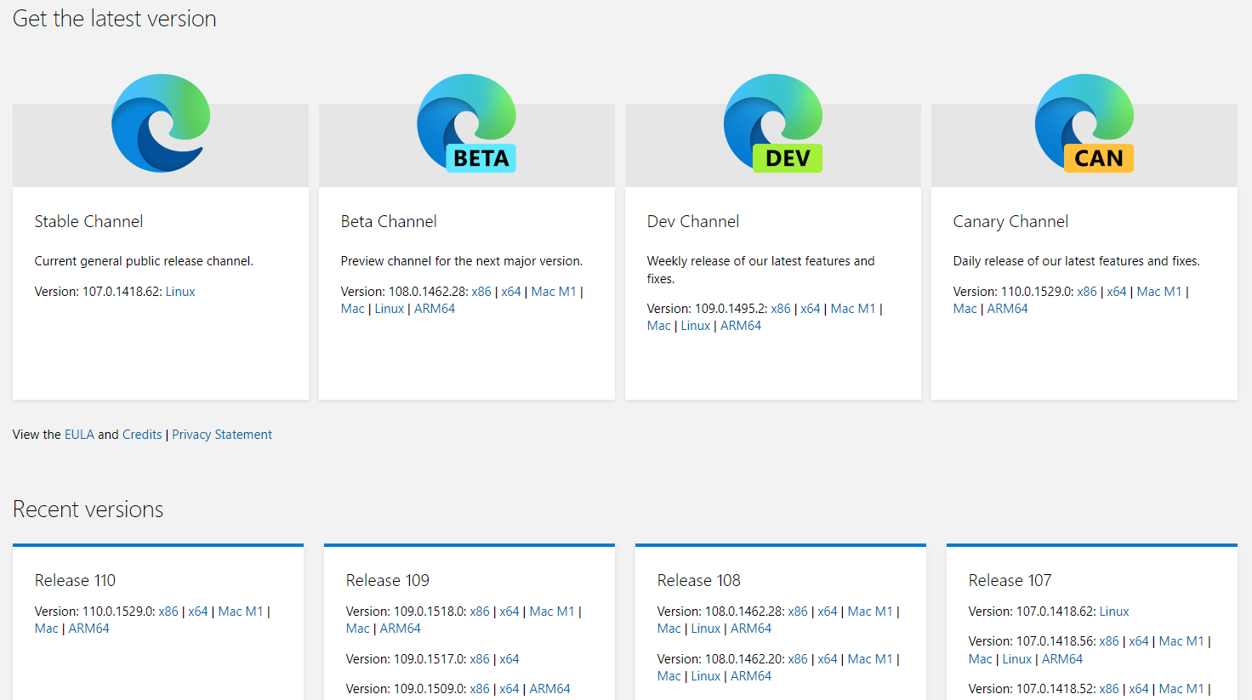The width and height of the screenshot is (1252, 700).
Task: Download x64 for version 107.0.1418.56
Action: pyautogui.click(x=1139, y=641)
